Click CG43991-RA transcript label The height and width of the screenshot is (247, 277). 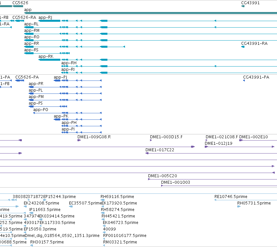pos(255,43)
